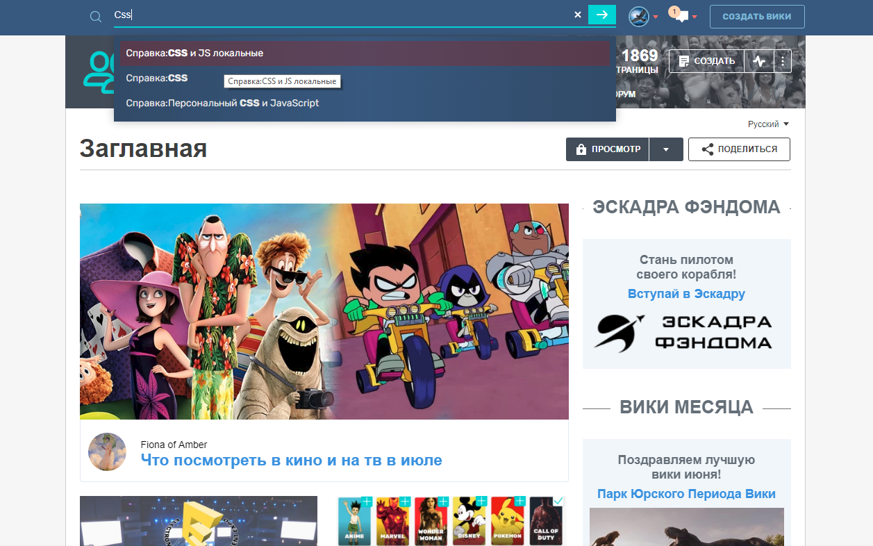Click the search magnifier icon
The height and width of the screenshot is (546, 873).
coord(96,16)
